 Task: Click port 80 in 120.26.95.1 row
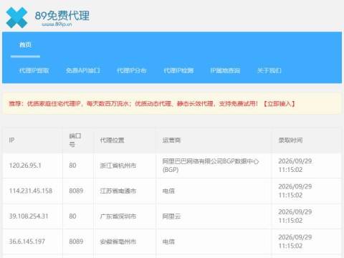(x=72, y=166)
